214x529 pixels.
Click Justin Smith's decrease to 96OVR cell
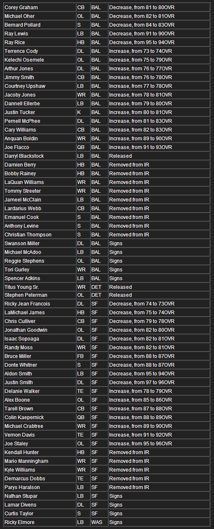[160, 382]
